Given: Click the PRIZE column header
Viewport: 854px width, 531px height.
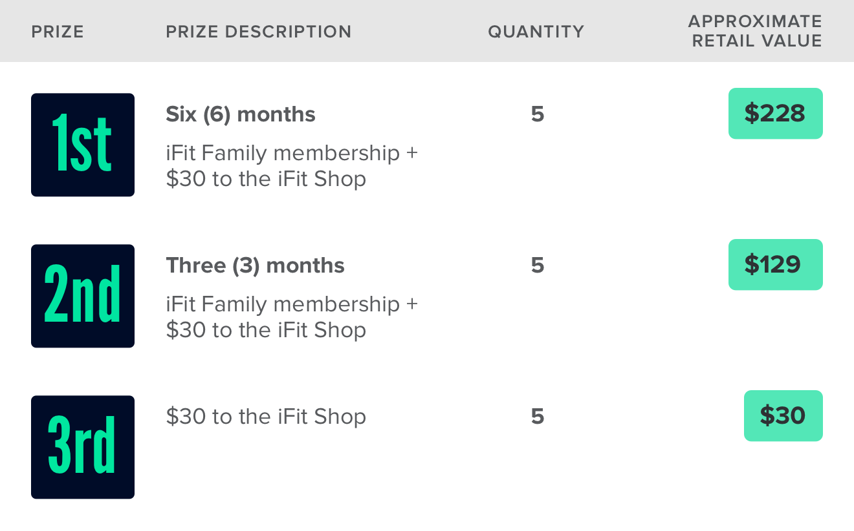Looking at the screenshot, I should tap(58, 32).
